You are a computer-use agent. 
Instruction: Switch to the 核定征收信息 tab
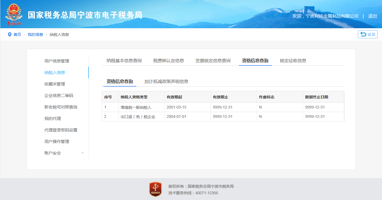(293, 61)
